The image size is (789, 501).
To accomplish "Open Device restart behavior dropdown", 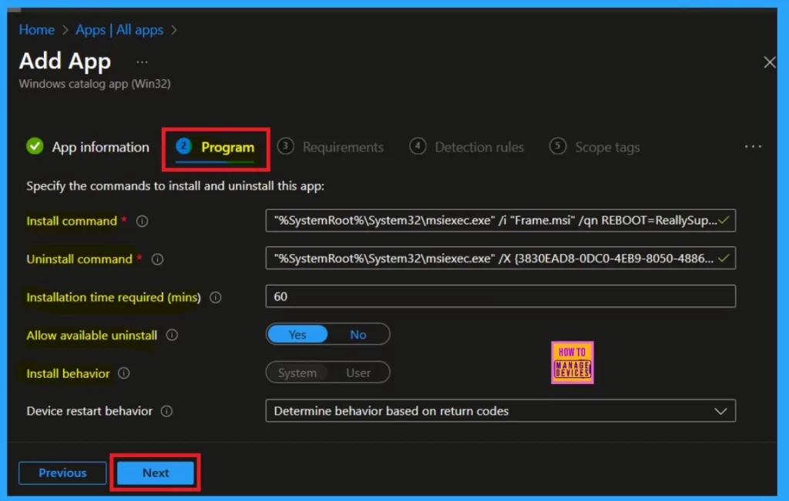I will [500, 412].
